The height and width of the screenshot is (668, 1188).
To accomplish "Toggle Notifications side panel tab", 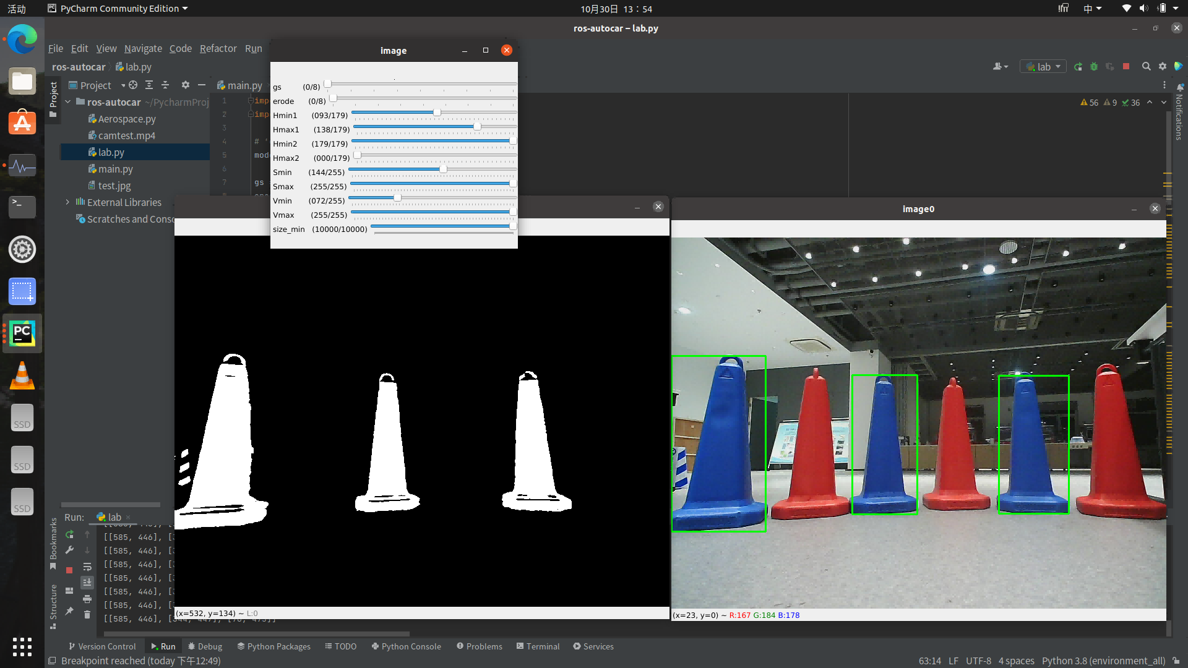I will pyautogui.click(x=1179, y=112).
